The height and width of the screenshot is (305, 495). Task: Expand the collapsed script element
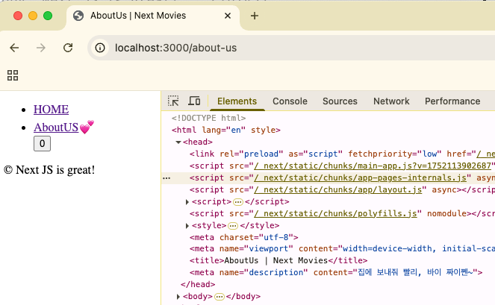187,202
